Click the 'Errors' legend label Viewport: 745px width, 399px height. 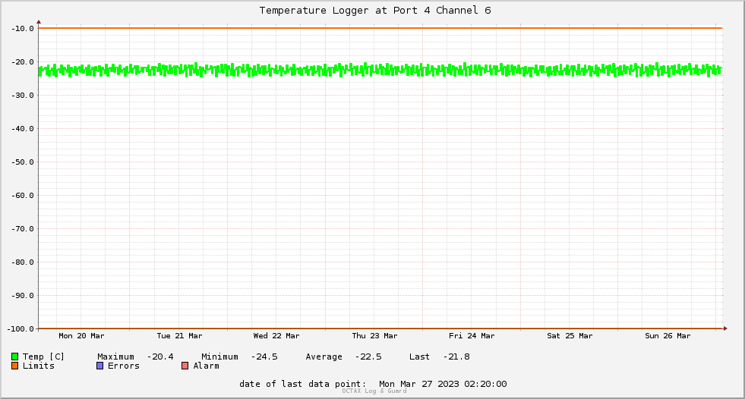[124, 366]
